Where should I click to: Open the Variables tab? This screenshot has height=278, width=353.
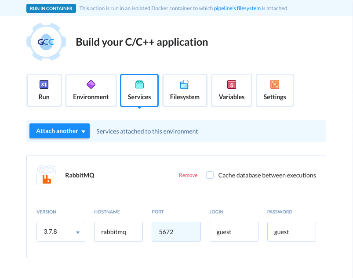[232, 90]
